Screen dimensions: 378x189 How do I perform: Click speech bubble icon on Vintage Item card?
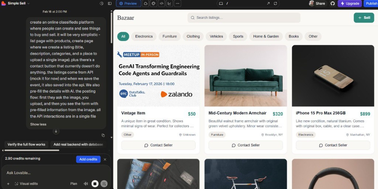point(146,145)
